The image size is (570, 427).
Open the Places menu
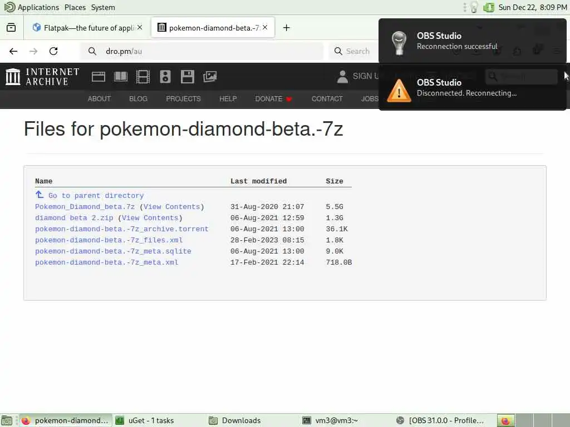pos(75,7)
